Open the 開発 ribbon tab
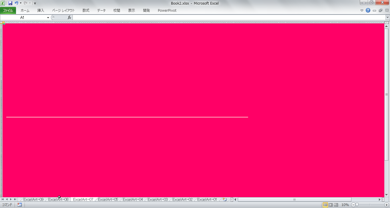Image resolution: width=390 pixels, height=208 pixels. coord(146,11)
